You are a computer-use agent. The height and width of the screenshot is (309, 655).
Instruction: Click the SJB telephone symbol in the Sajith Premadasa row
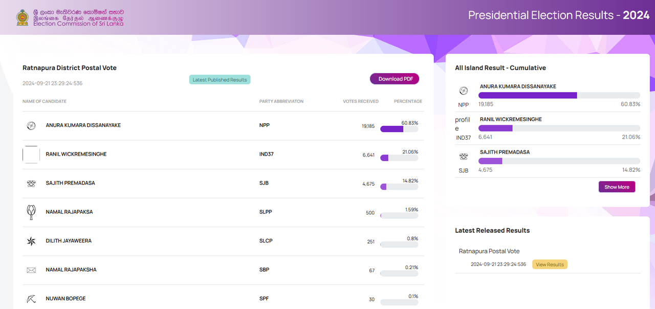coord(31,183)
